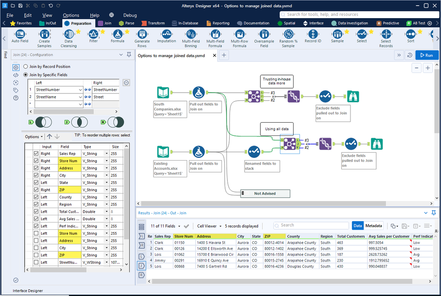Uncheck the Right Sales Rep field

pos(36,154)
